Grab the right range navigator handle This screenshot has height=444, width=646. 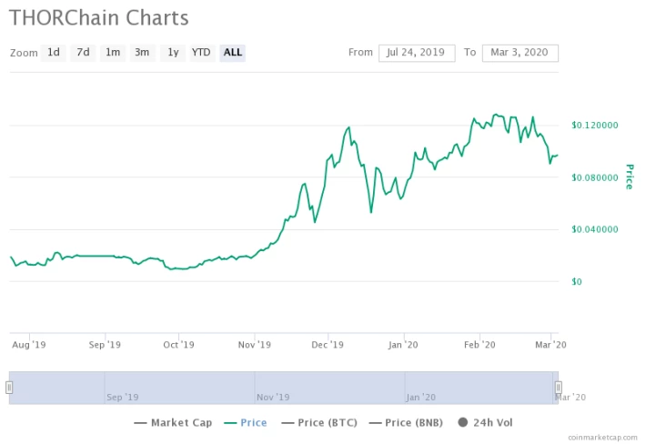[x=559, y=388]
